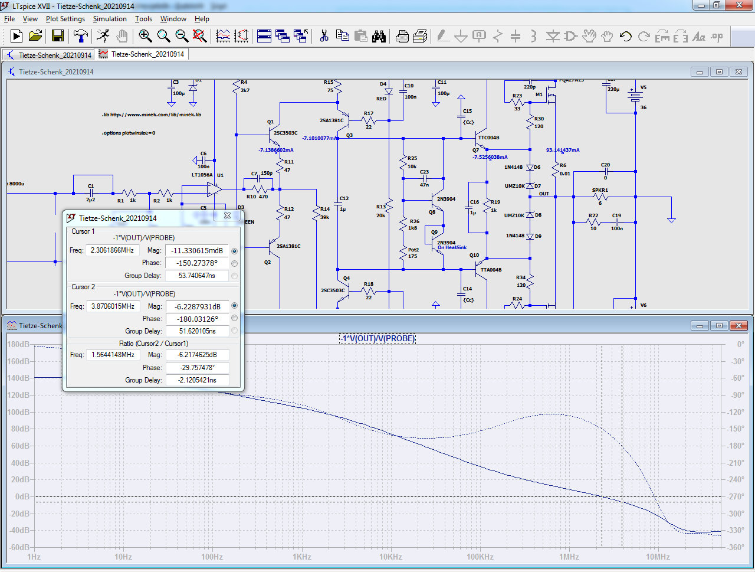Select the Capacitor component tool

[516, 36]
